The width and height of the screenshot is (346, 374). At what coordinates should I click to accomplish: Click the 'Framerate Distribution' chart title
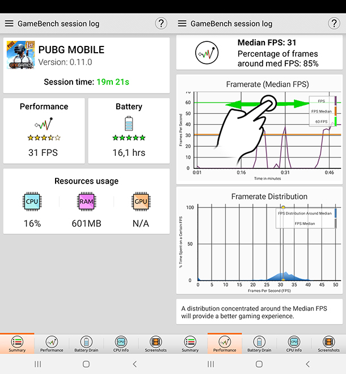(269, 197)
